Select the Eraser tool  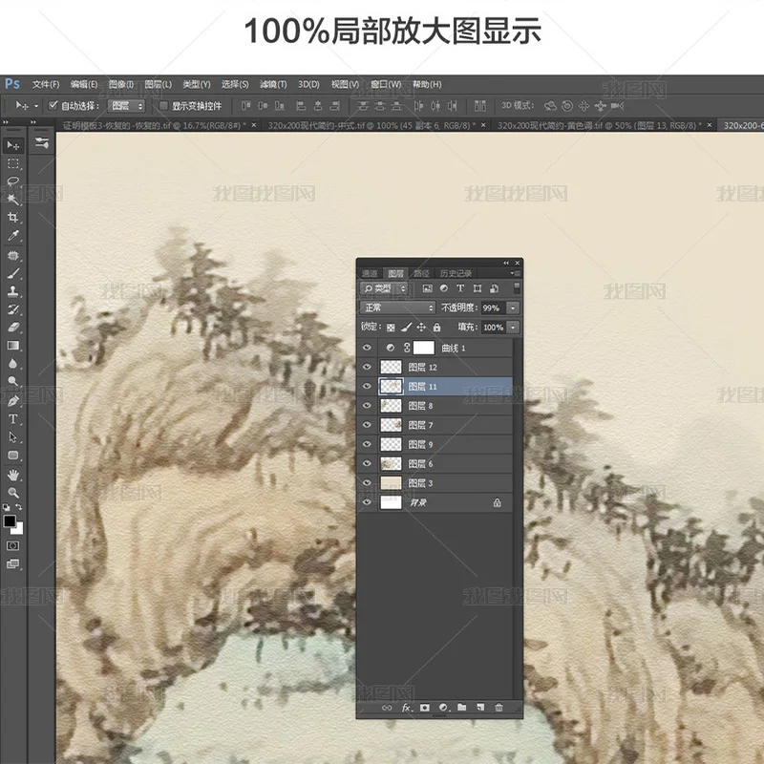pyautogui.click(x=13, y=328)
